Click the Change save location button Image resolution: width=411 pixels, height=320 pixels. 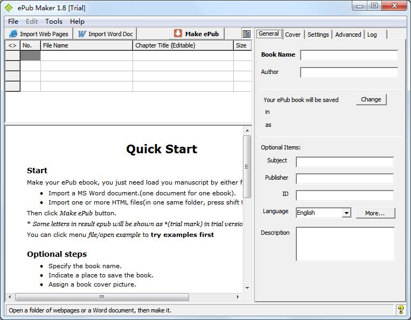[371, 99]
